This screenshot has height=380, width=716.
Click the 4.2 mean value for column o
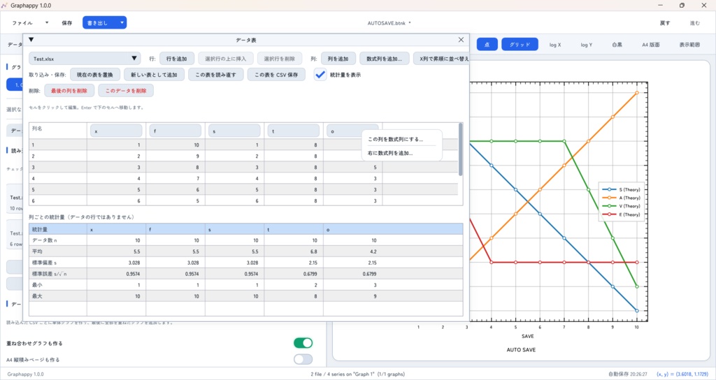click(353, 251)
